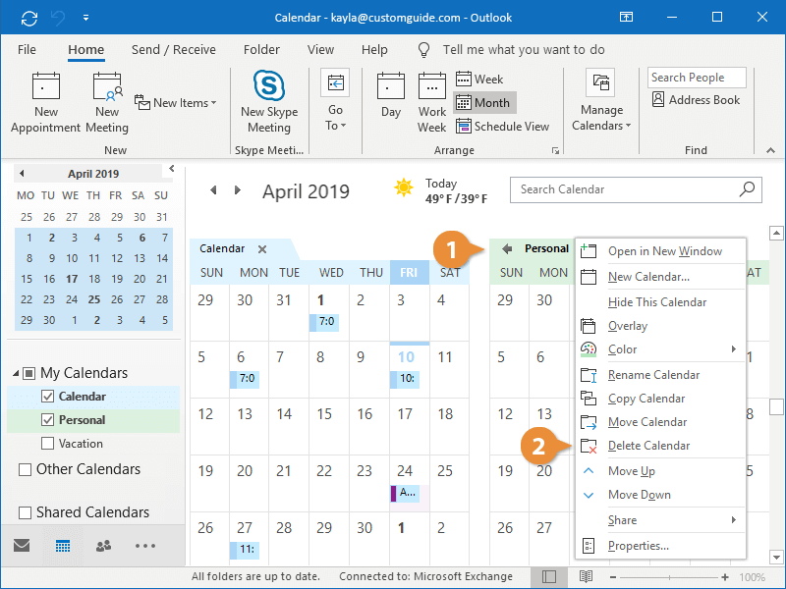Screen dimensions: 786x589
Task: Switch to People in navigation bar
Action: coord(104,546)
